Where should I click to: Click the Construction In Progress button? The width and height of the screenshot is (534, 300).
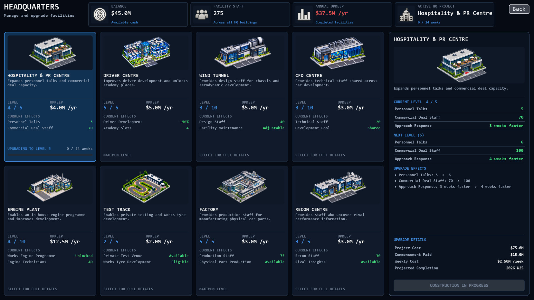459,286
